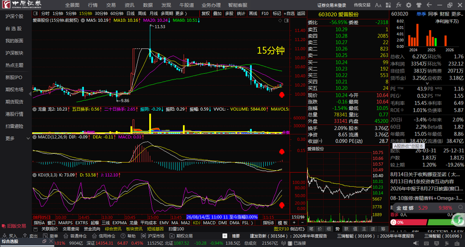Click the 传统交易 button

[362, 5]
